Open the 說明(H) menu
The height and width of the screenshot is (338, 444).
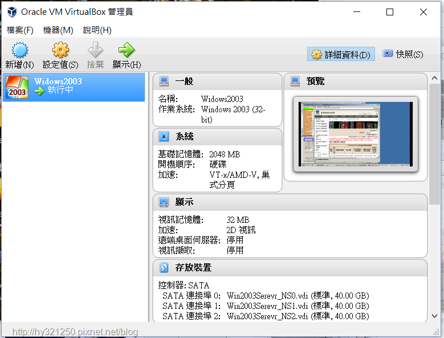pos(97,30)
